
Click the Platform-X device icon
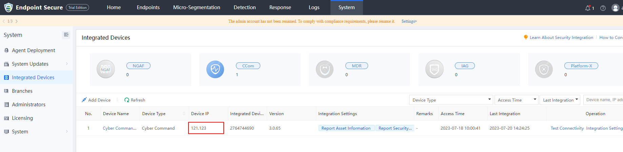tap(544, 69)
